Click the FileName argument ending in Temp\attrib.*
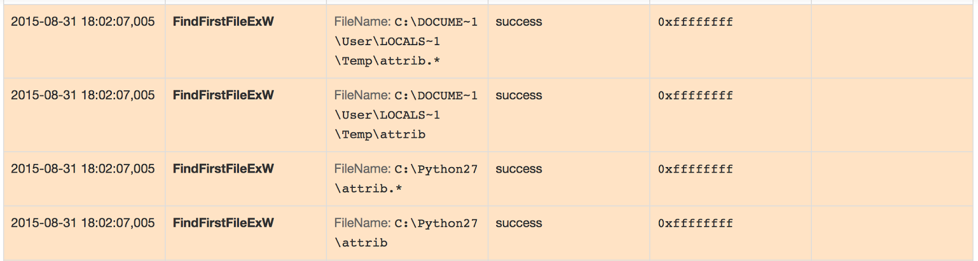This screenshot has width=978, height=261. [406, 41]
